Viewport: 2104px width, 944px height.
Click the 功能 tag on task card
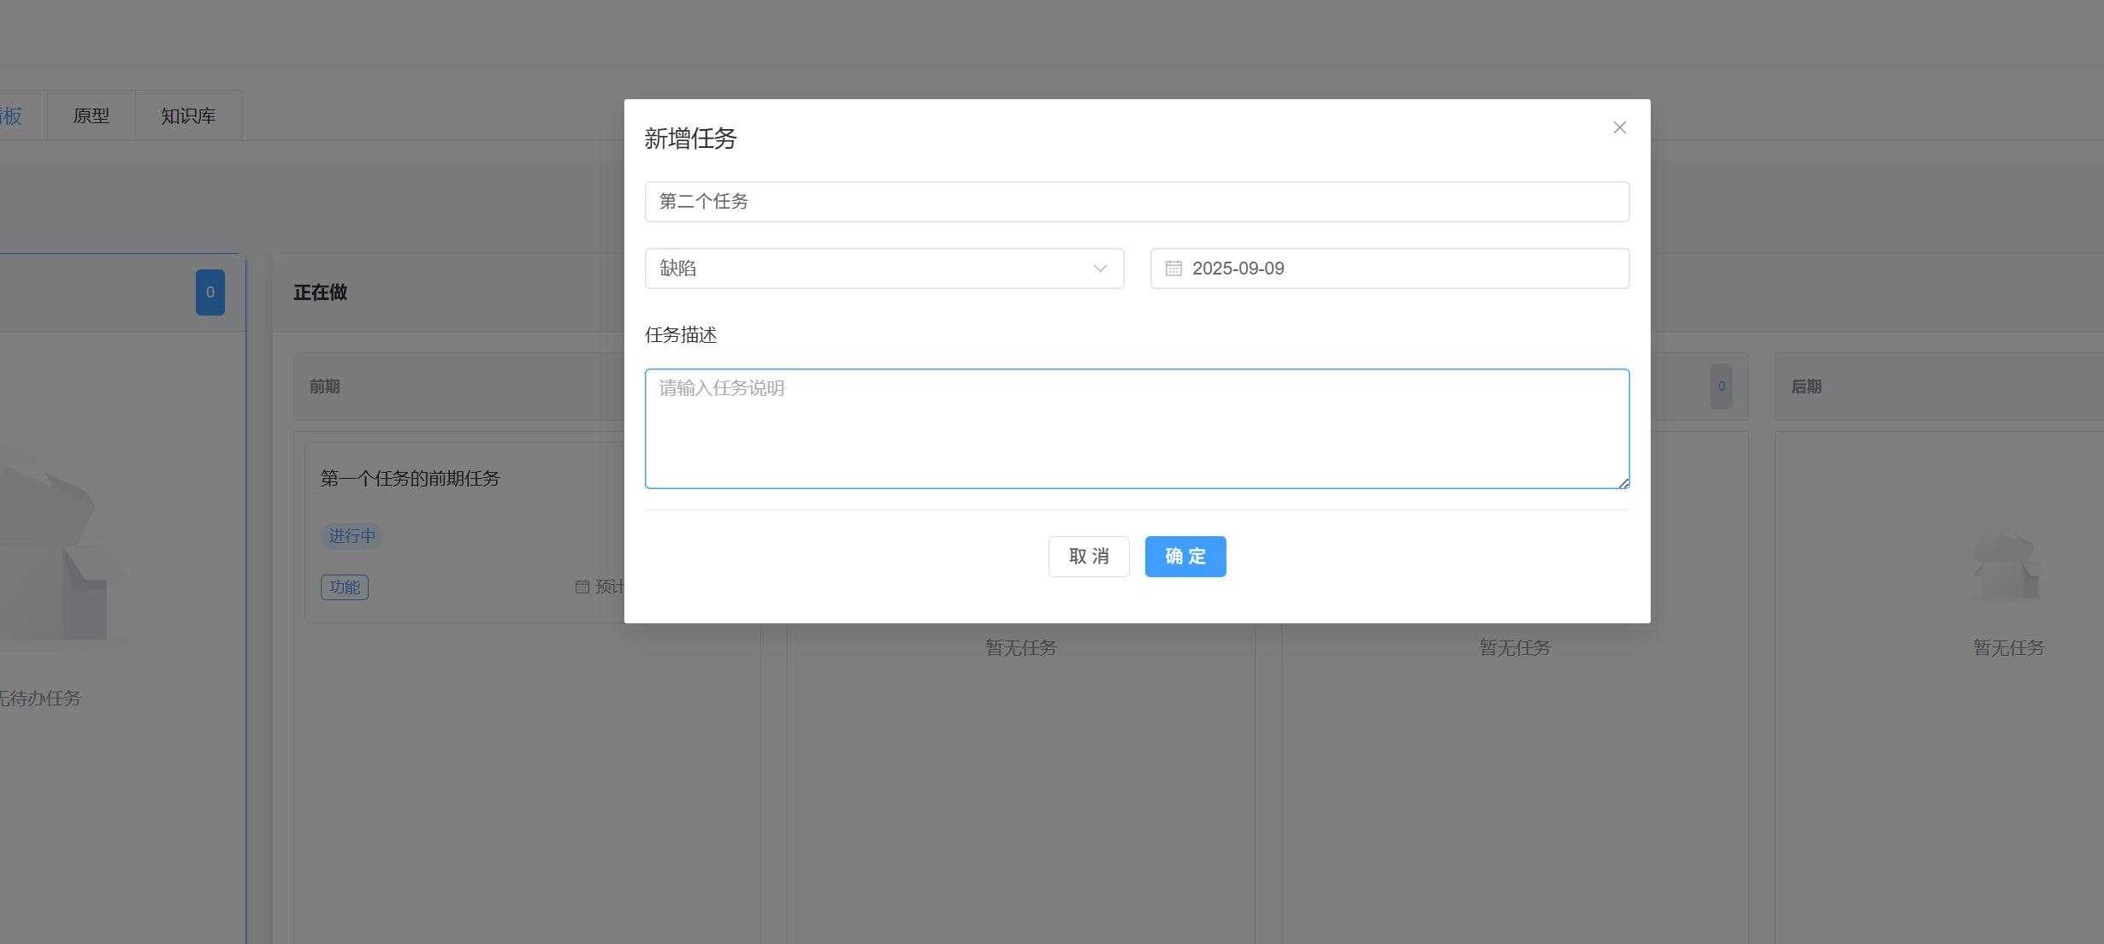(344, 587)
